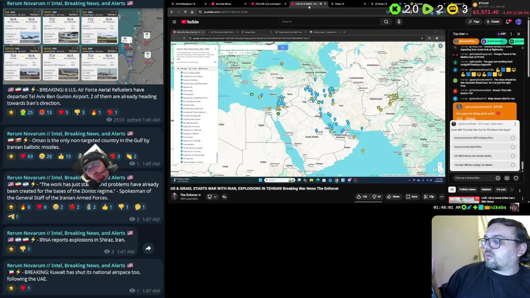The image size is (530, 298).
Task: Open The Enforcer channel avatar
Action: [175, 196]
